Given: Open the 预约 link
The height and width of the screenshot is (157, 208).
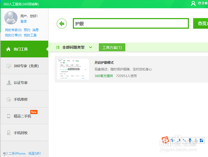Looking at the screenshot, I should click(27, 30).
